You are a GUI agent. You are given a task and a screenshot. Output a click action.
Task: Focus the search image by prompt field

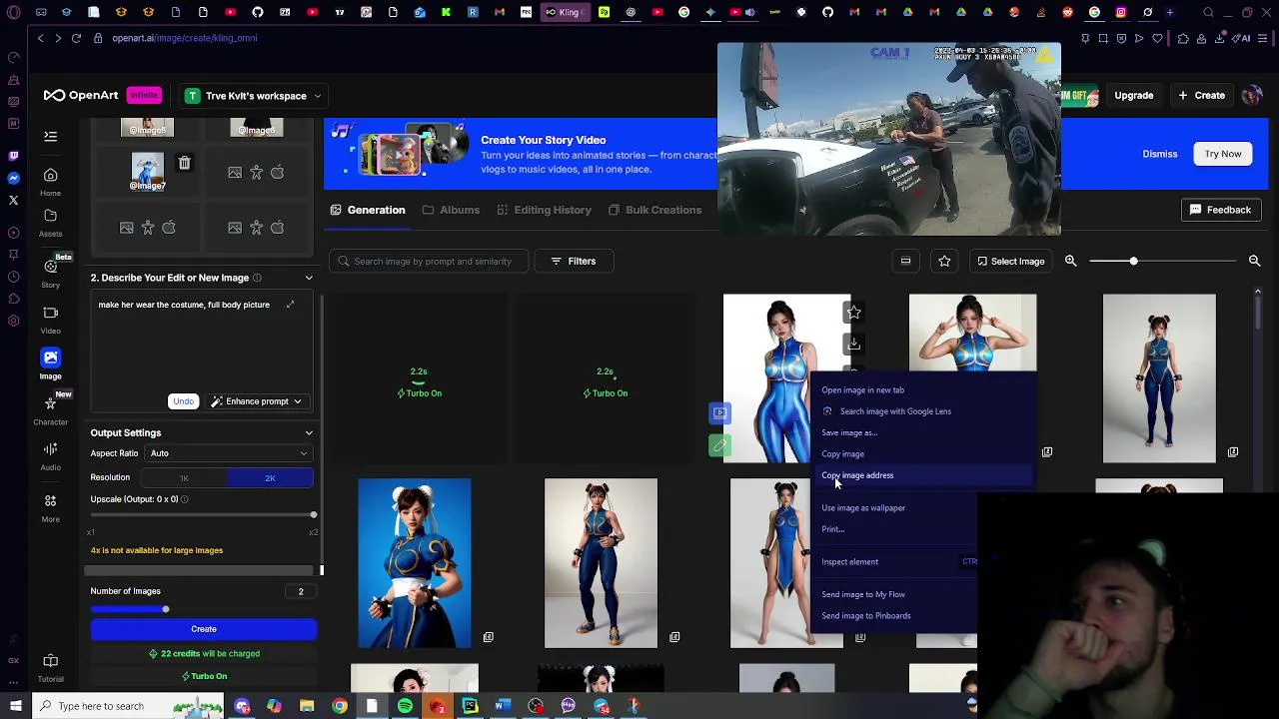(x=428, y=262)
